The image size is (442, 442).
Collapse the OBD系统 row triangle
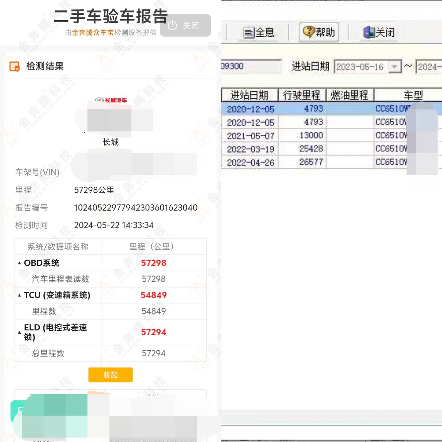pyautogui.click(x=20, y=263)
